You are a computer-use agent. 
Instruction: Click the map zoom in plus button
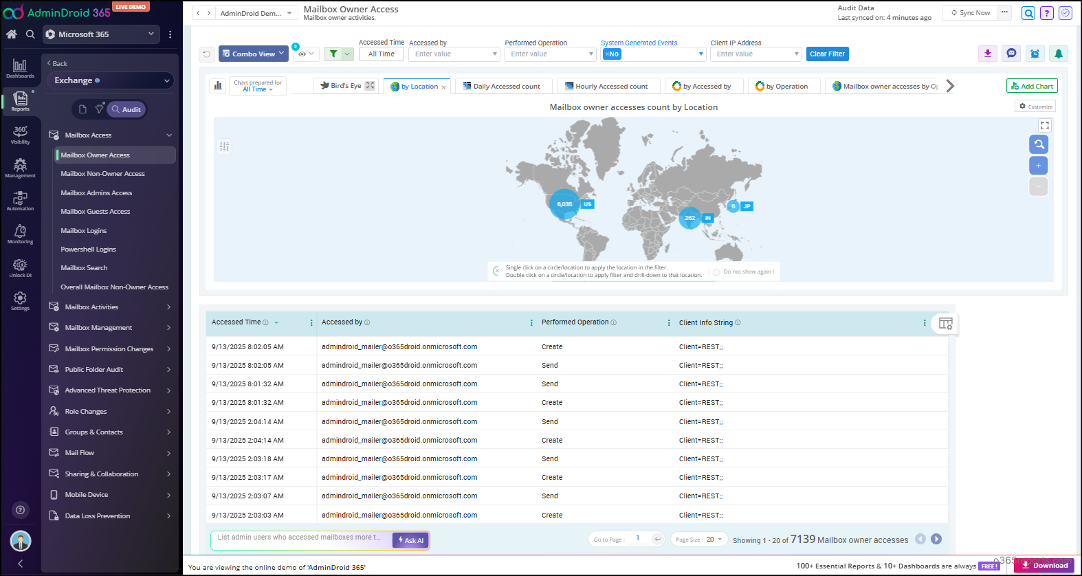point(1038,166)
